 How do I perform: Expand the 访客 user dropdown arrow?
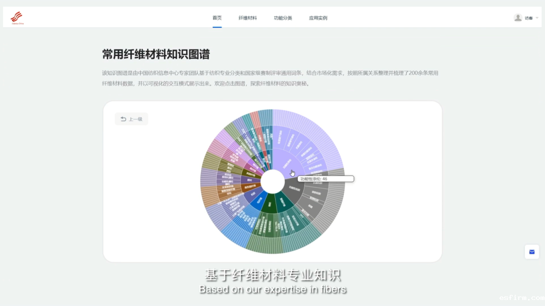pos(537,18)
